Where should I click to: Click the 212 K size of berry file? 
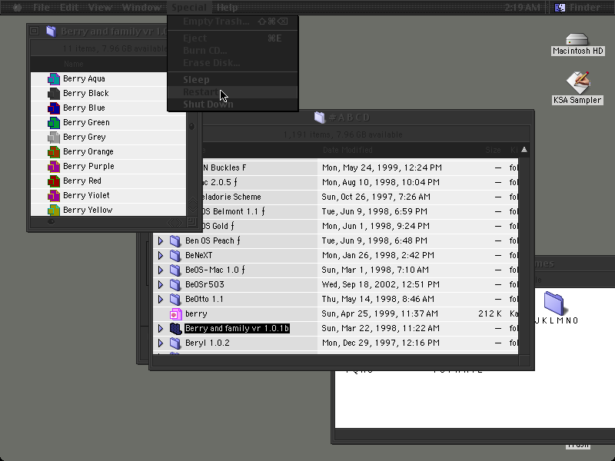[x=490, y=314]
